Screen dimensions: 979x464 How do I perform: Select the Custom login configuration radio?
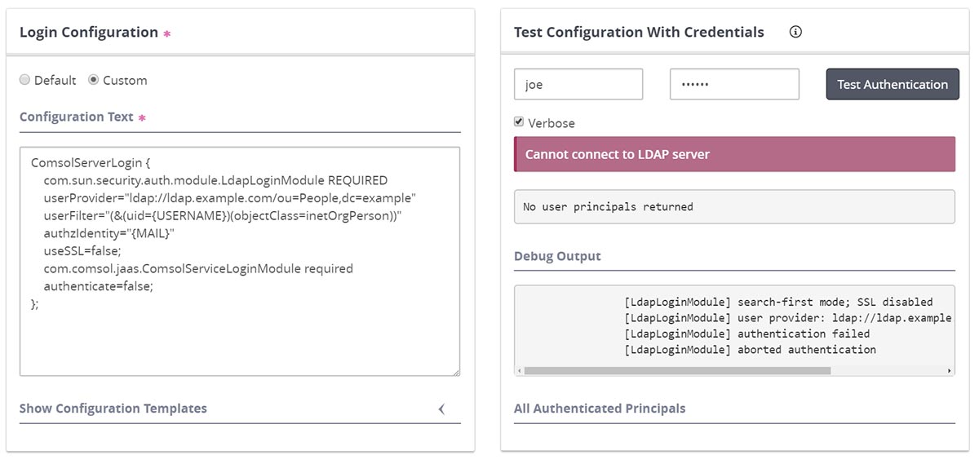pyautogui.click(x=94, y=80)
